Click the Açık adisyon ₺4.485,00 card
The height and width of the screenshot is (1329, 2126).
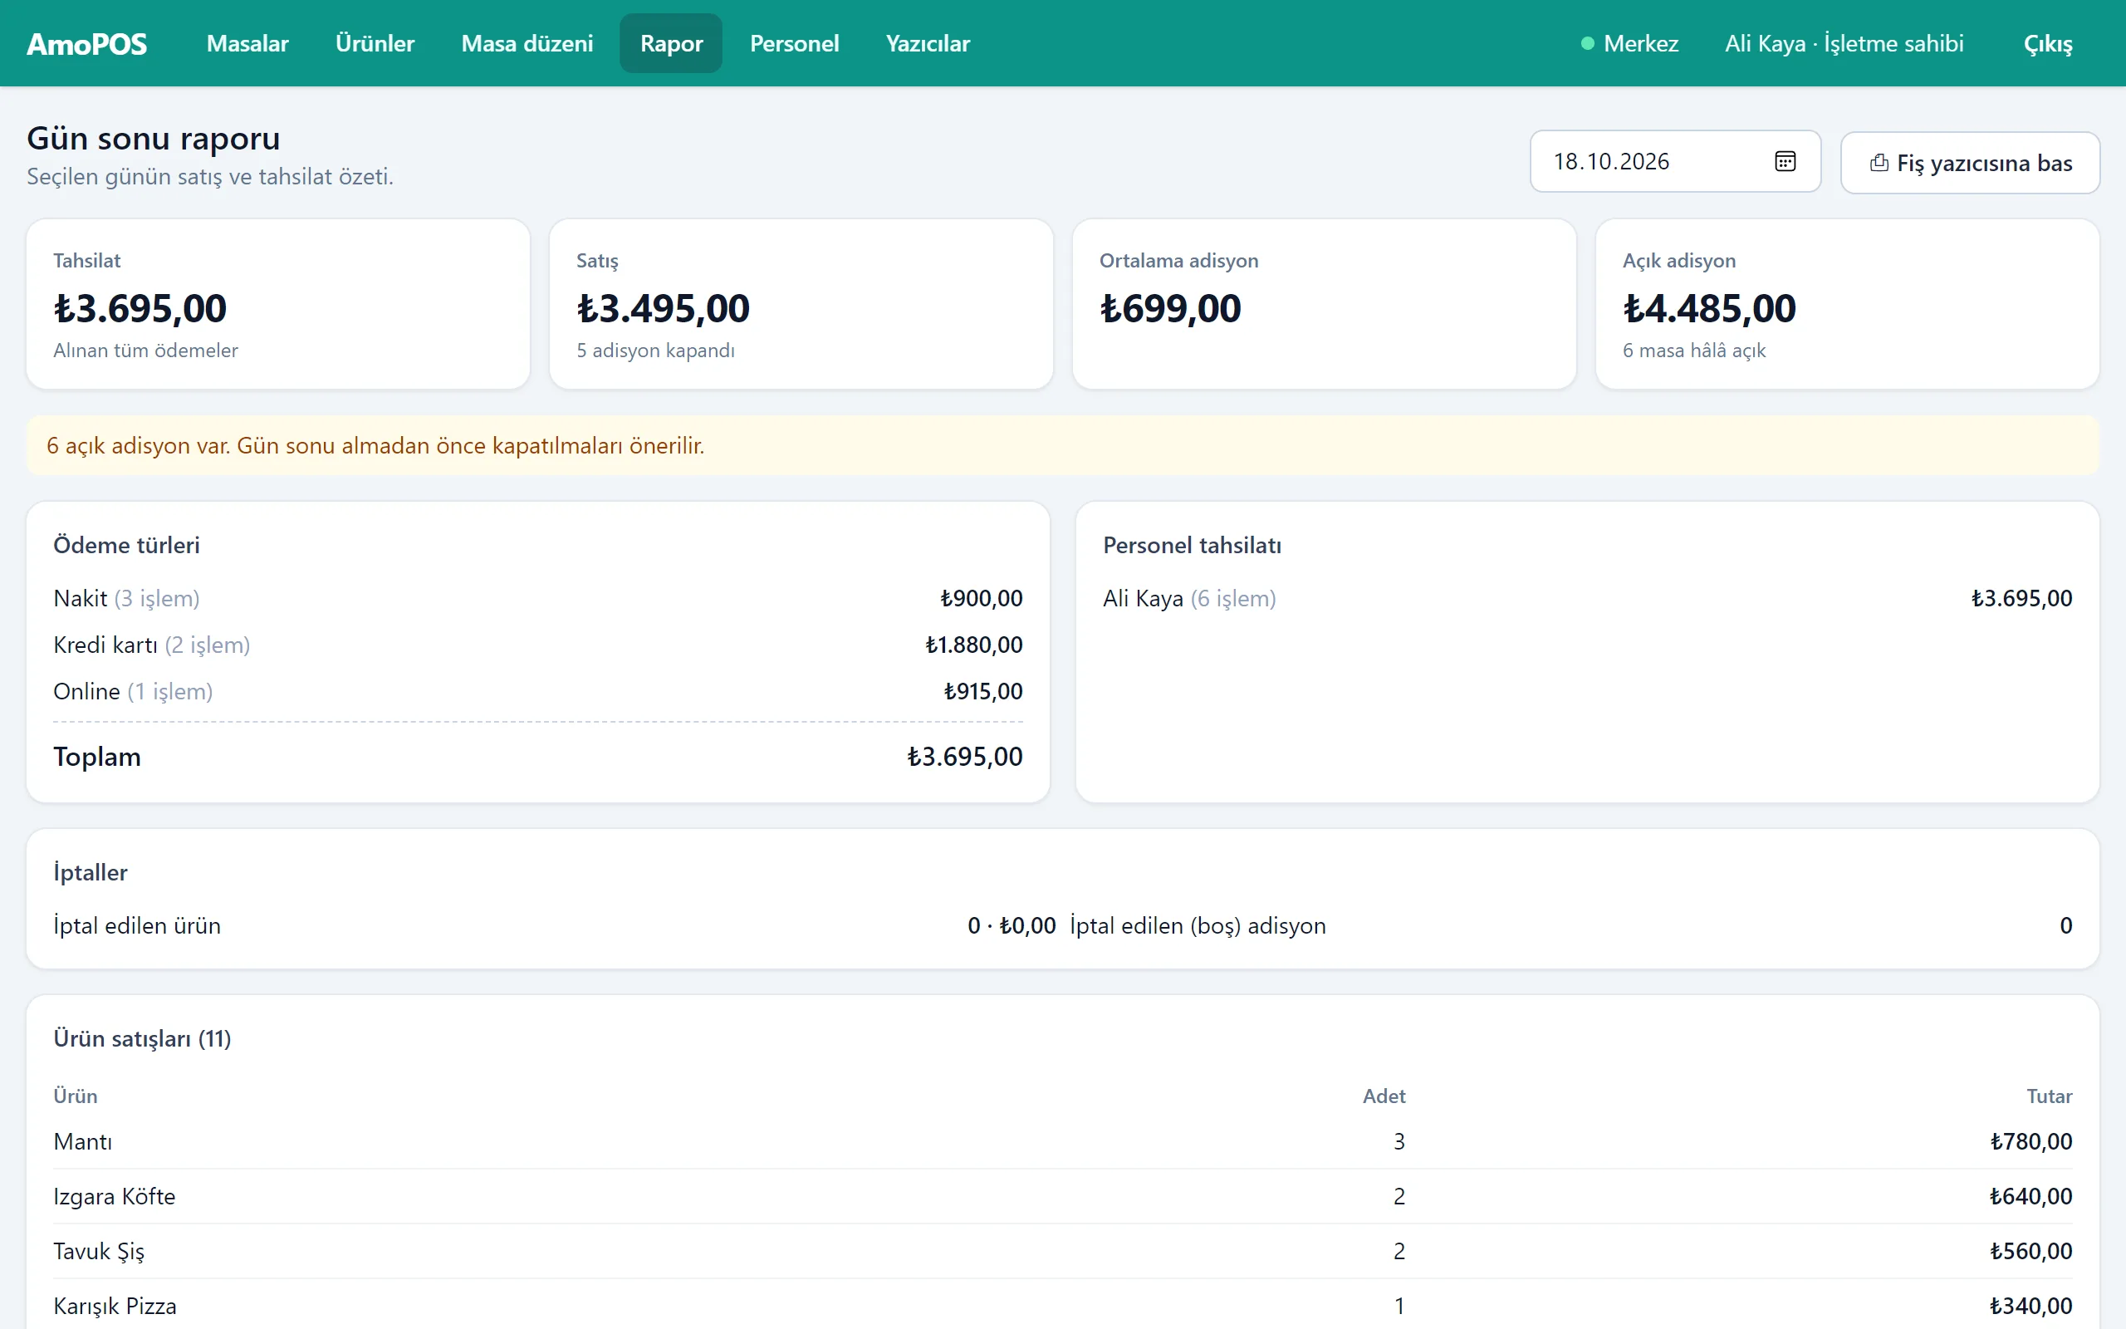tap(1847, 304)
